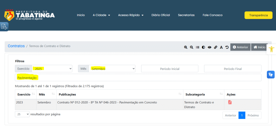Click the yellow Transparência button
Screen dimensions: 276x129
(258, 15)
